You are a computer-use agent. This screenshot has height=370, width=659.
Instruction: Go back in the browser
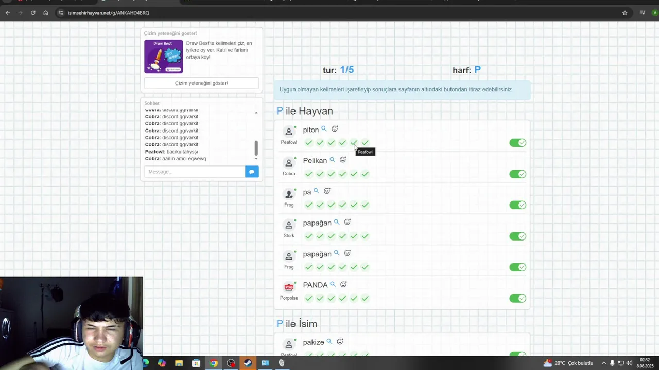pos(8,13)
